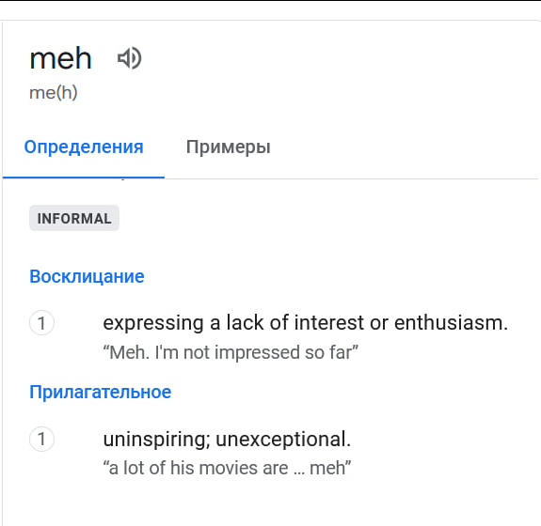541x526 pixels.
Task: Click the example "Meh. I'm not impressed so far"
Action: [x=231, y=352]
